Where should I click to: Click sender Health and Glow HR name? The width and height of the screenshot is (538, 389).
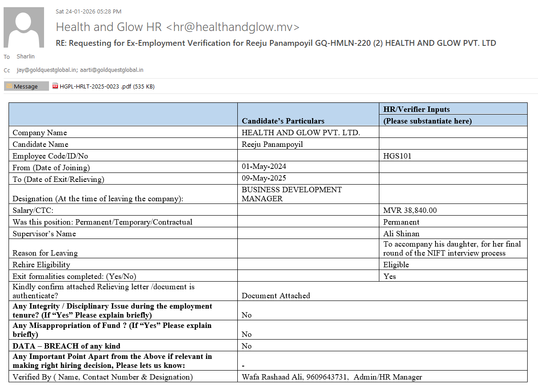pos(178,27)
